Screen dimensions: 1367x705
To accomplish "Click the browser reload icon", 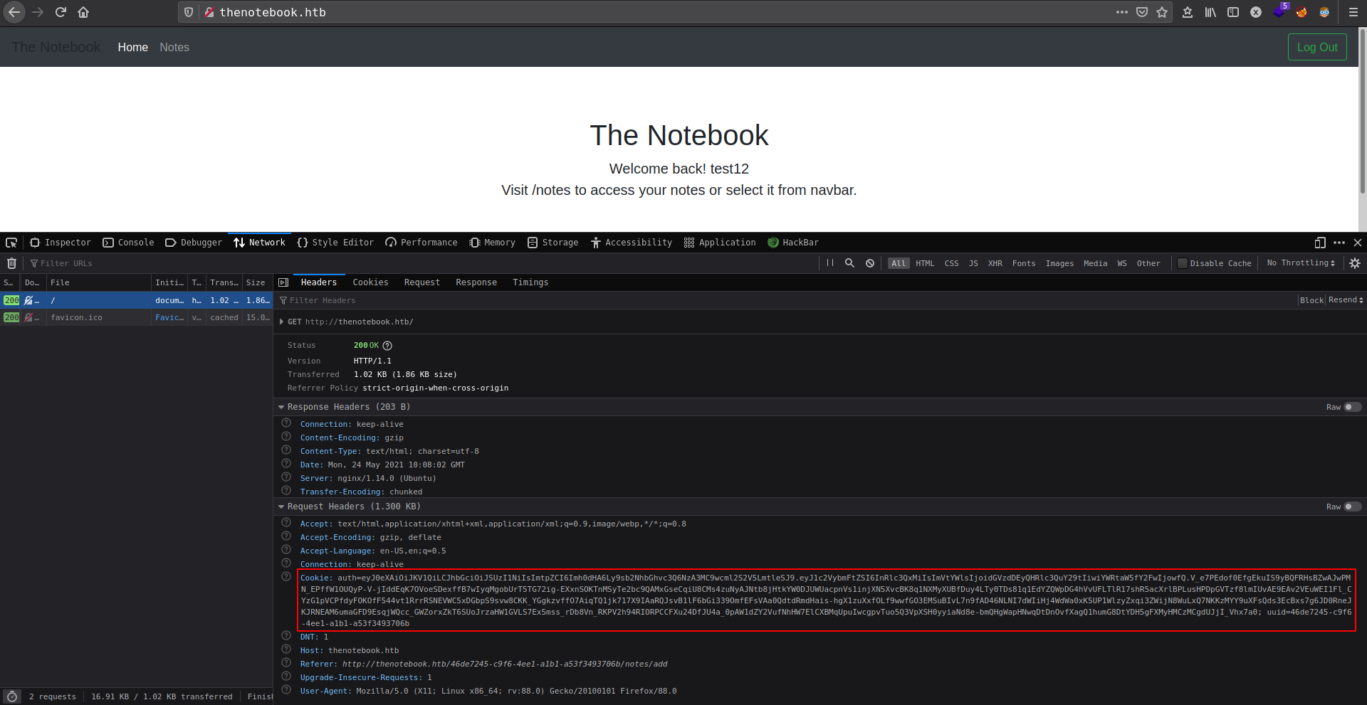I will coord(61,12).
